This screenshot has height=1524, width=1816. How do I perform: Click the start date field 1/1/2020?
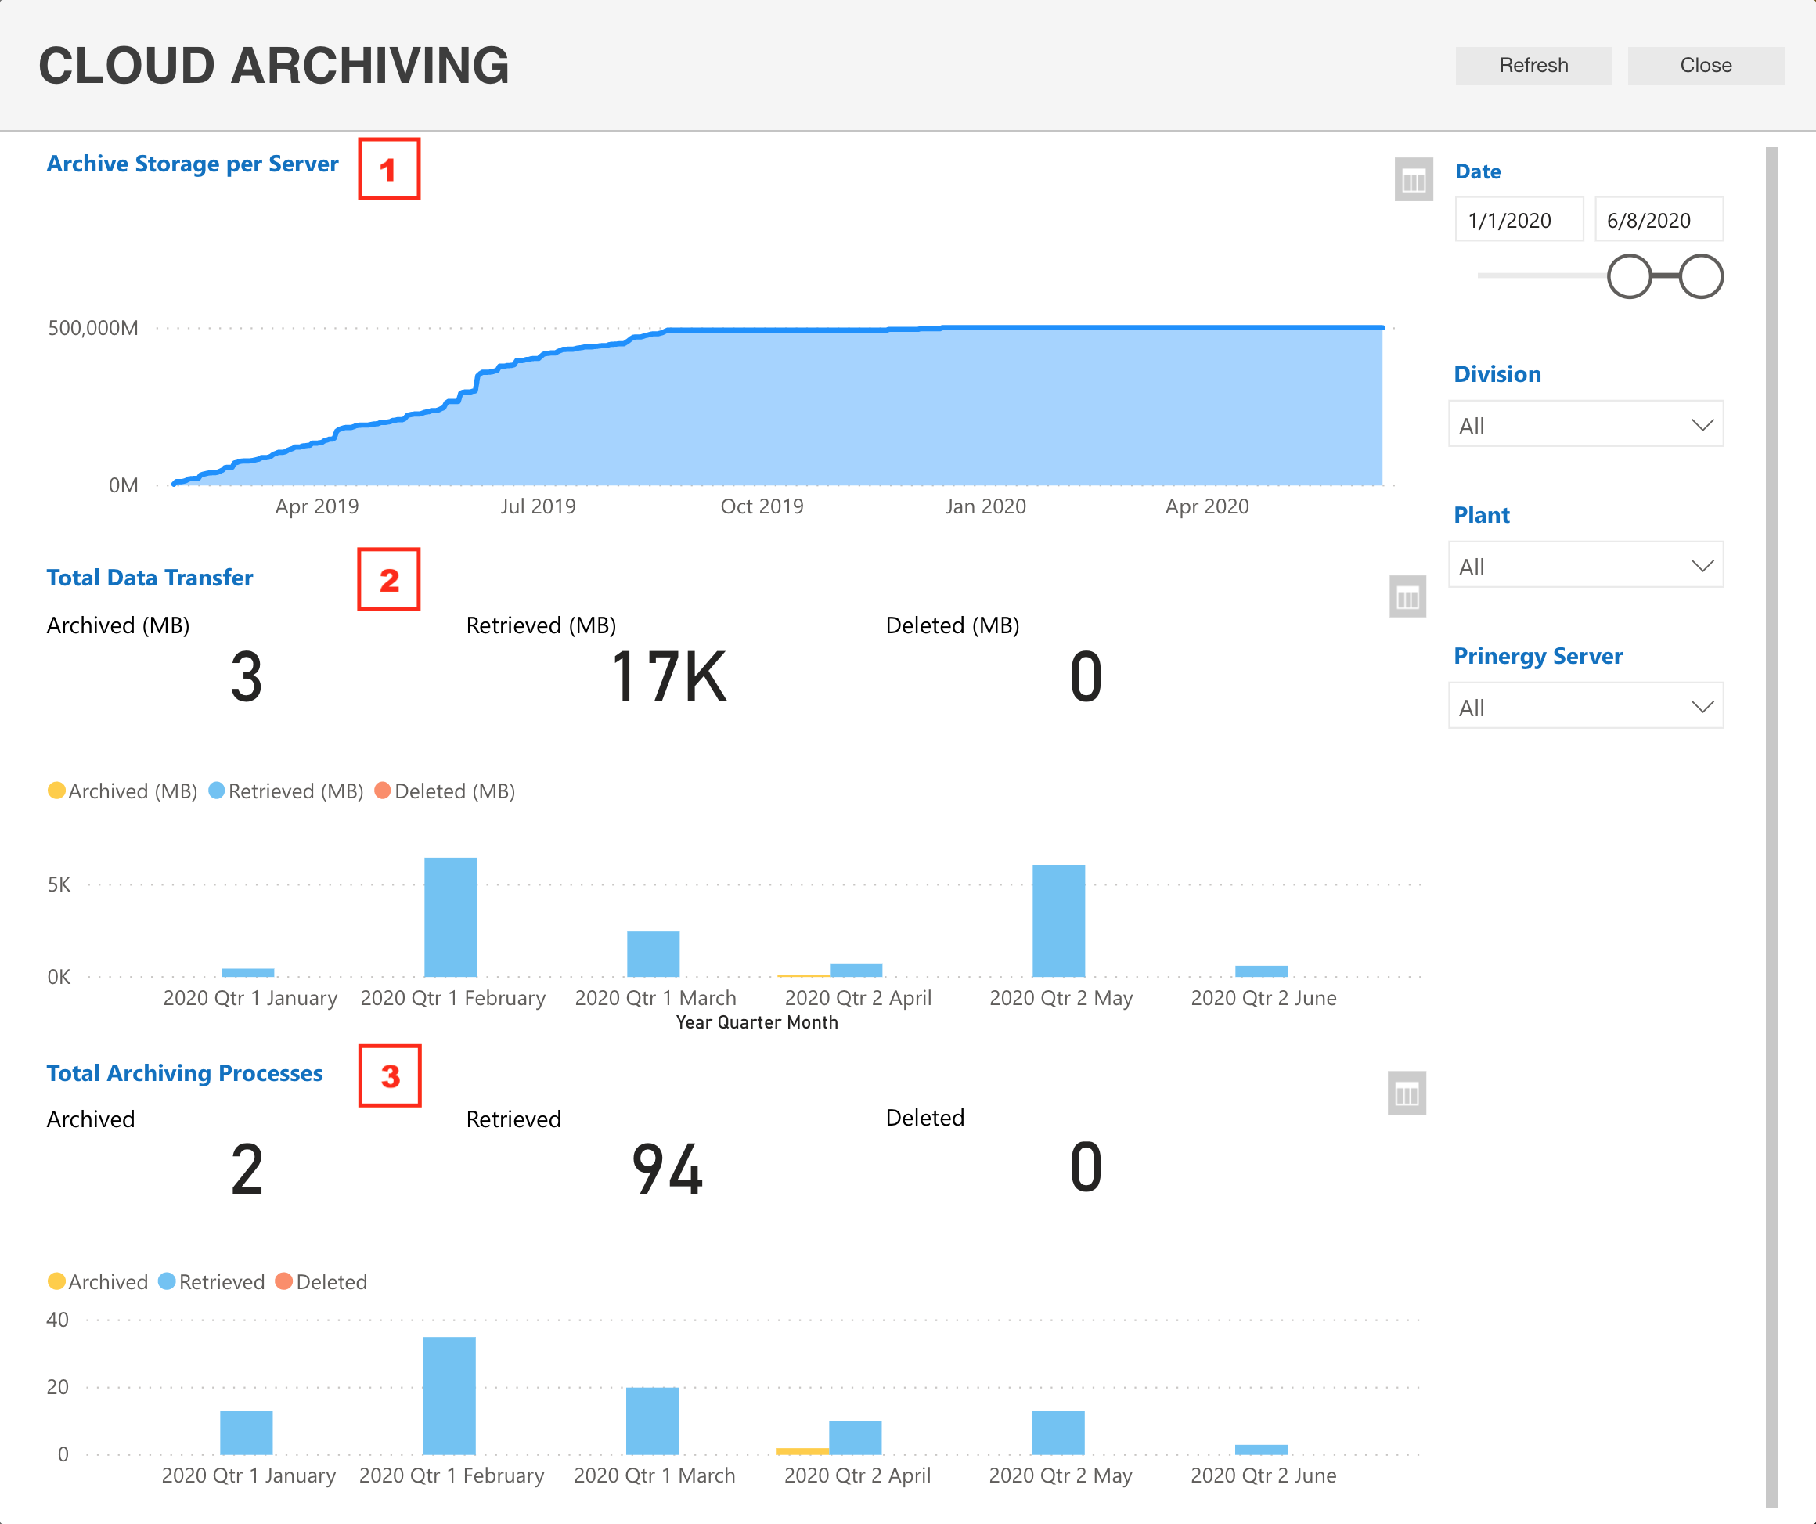click(x=1519, y=220)
